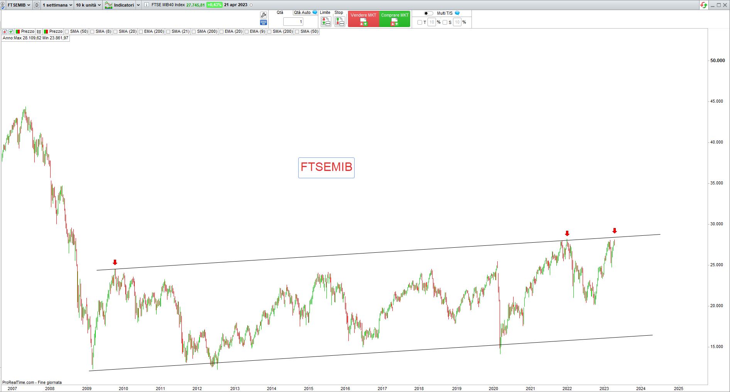Viewport: 730px width, 392px height.
Task: Click the list icon between the Prezzo labels
Action: [x=39, y=32]
